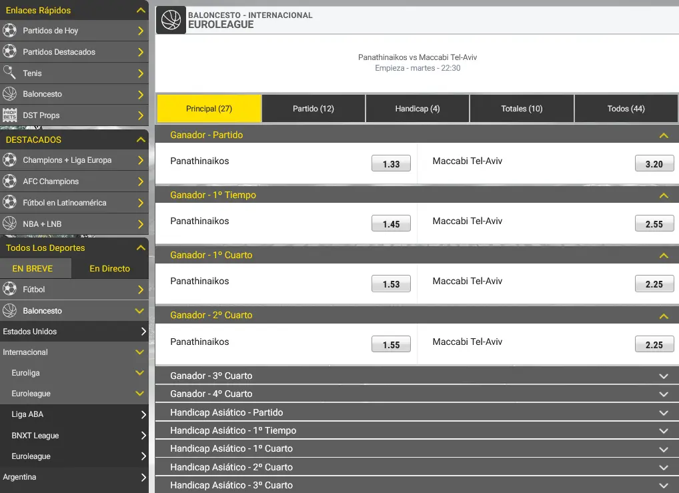Open Euroleague link below BNXT League
679x493 pixels.
click(x=74, y=456)
